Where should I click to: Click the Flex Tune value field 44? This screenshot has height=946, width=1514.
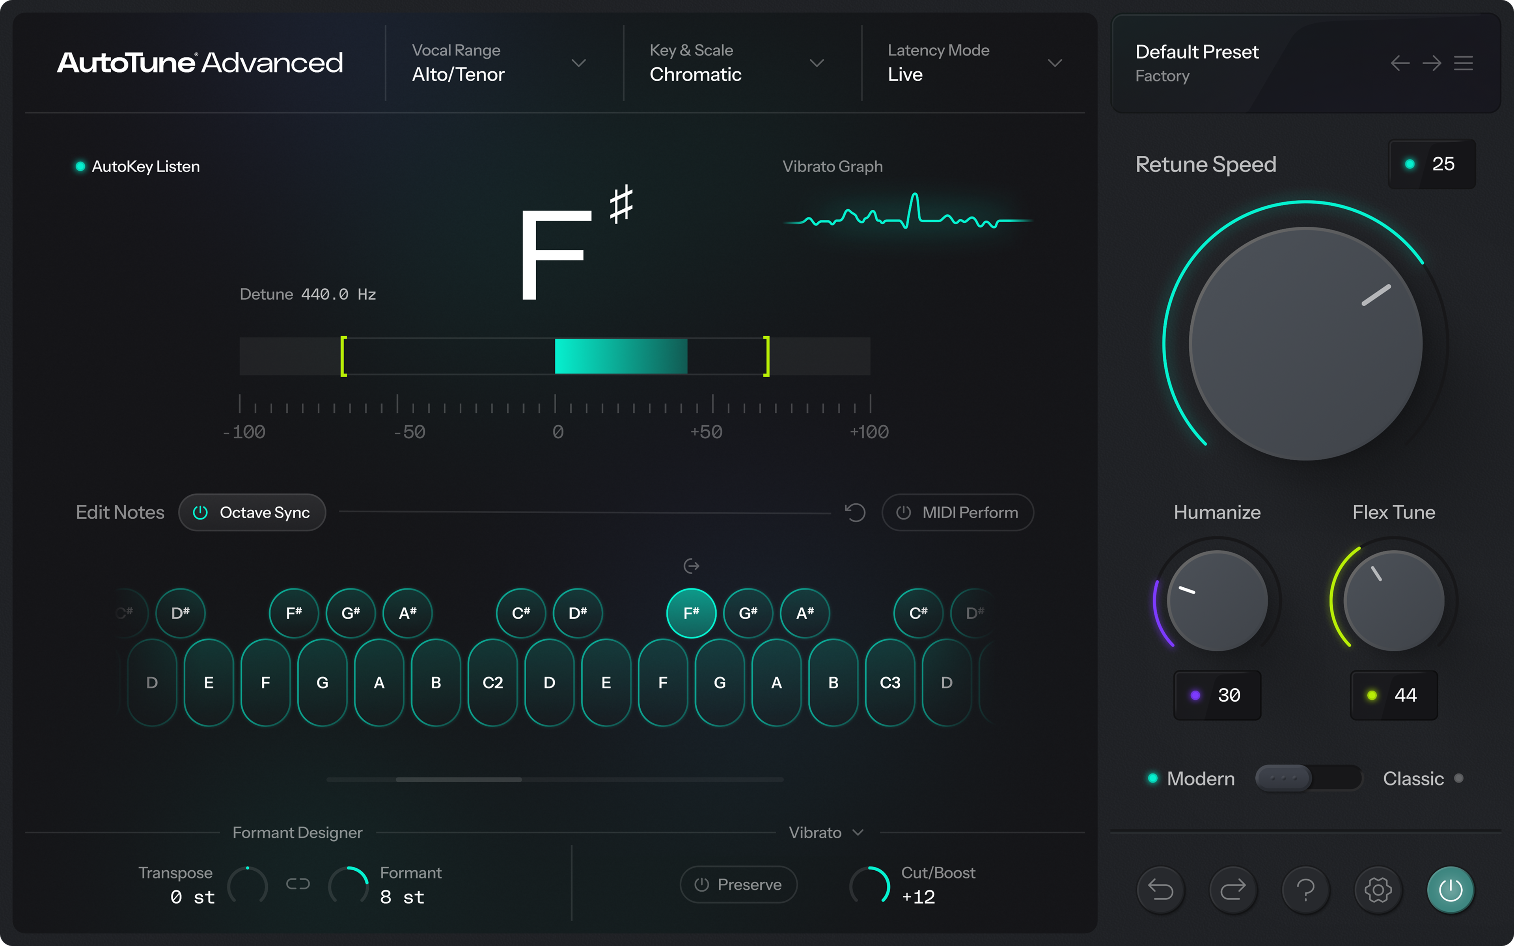click(x=1394, y=695)
